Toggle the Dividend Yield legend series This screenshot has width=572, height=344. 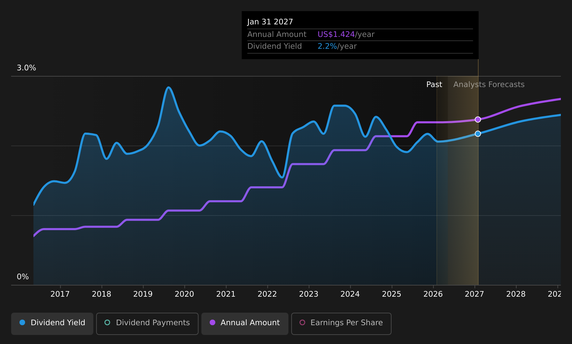[52, 323]
